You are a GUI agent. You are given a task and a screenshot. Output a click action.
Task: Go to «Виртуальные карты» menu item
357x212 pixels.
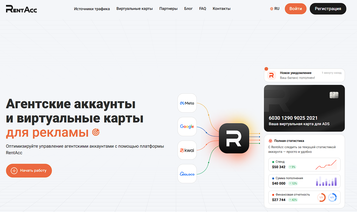point(134,9)
